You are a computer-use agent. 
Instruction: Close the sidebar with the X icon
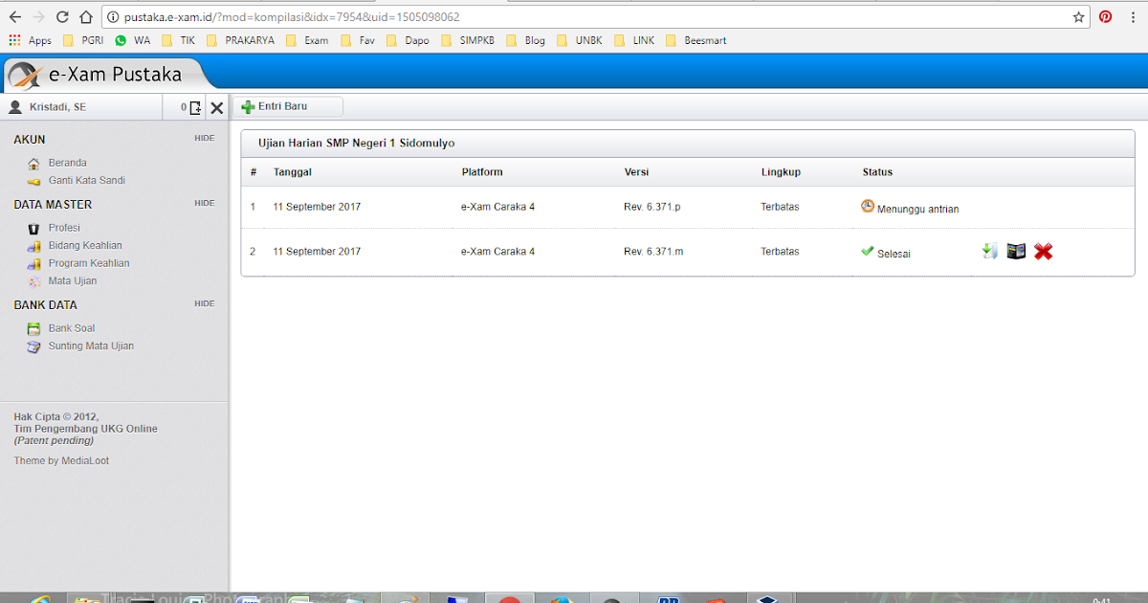pyautogui.click(x=217, y=108)
